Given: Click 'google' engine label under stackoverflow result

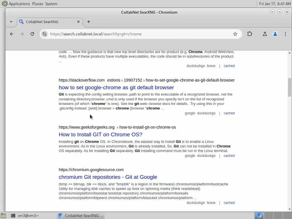Looking at the screenshot, I should (x=190, y=113).
